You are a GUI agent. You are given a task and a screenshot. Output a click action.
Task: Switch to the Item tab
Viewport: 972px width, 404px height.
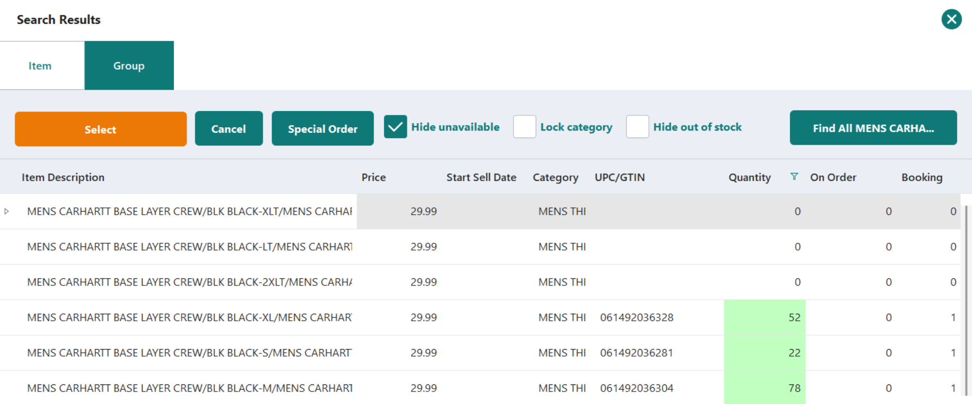click(x=40, y=66)
